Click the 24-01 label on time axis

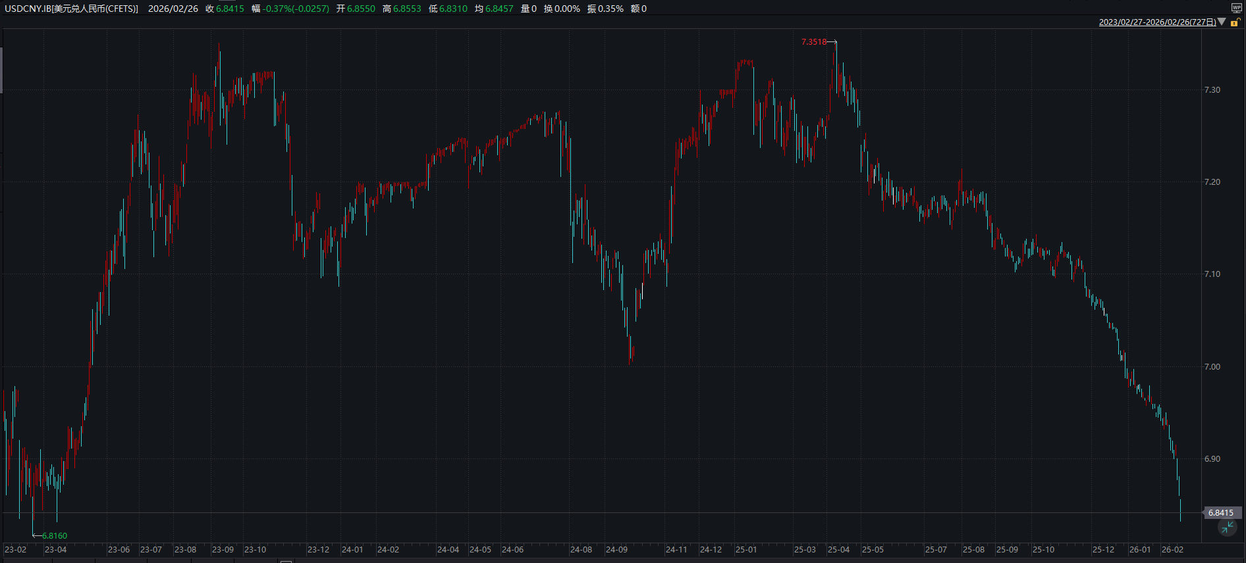point(352,550)
